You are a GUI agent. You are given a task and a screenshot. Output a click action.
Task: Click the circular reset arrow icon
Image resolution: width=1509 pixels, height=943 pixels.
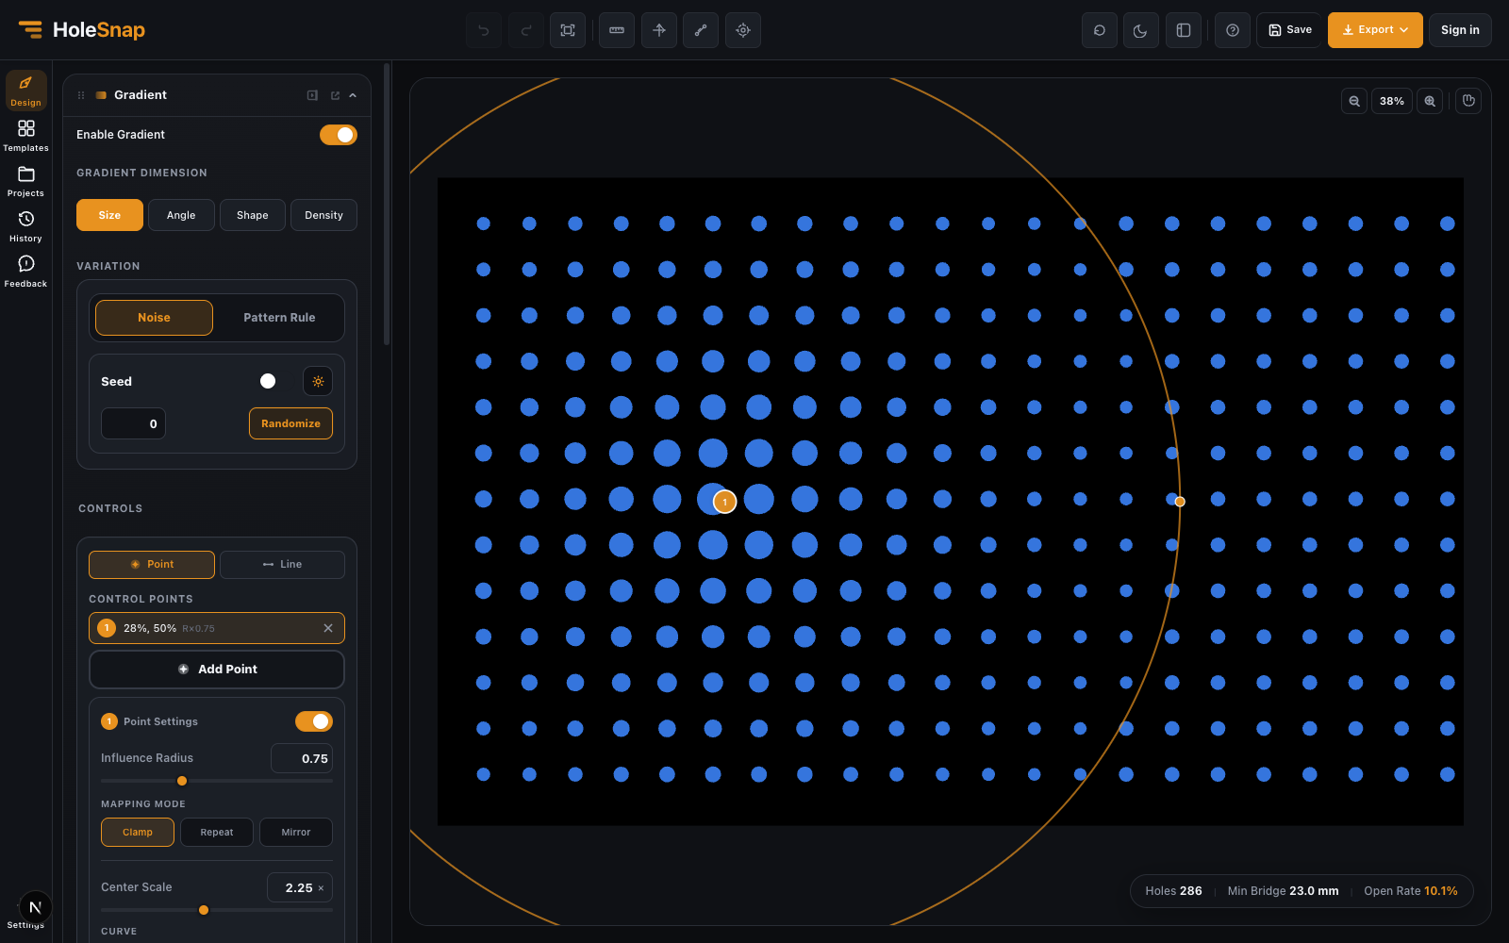coord(1100,30)
